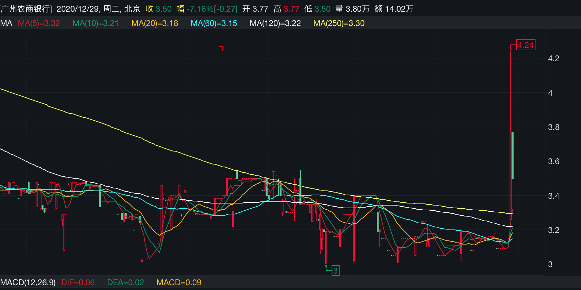Image resolution: width=581 pixels, height=290 pixels.
Task: Click the boxed low-price marker 3
Action: pos(335,271)
